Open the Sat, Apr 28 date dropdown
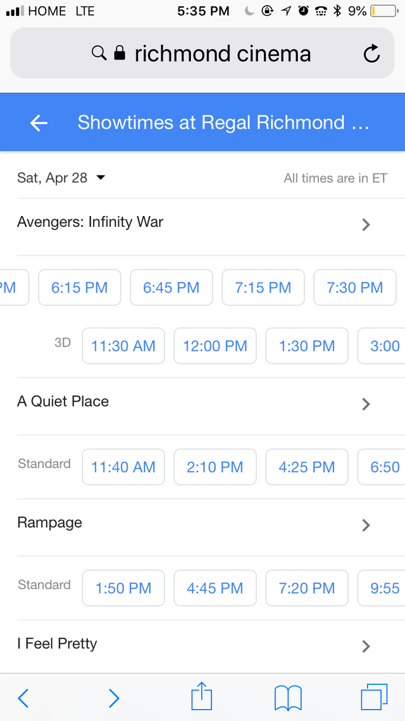The height and width of the screenshot is (721, 405). 61,177
